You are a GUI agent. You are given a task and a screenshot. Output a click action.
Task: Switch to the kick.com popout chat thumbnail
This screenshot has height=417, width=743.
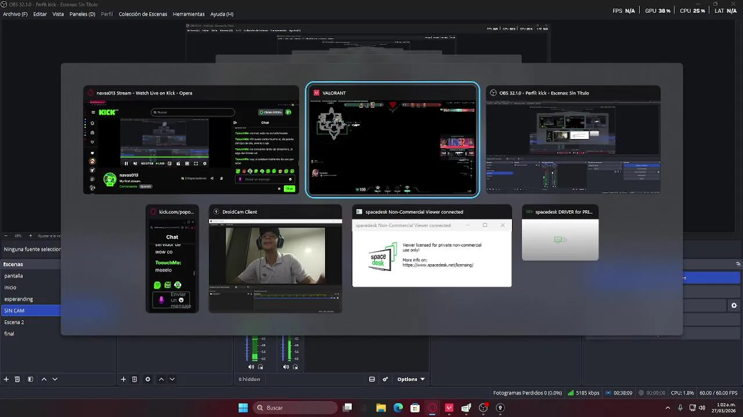[x=172, y=259]
